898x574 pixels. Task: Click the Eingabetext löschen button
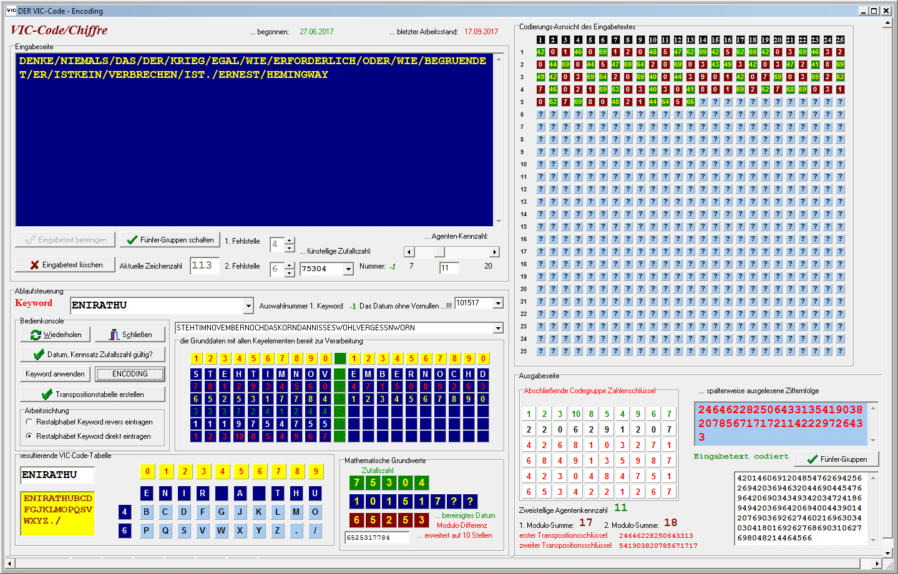[x=66, y=265]
